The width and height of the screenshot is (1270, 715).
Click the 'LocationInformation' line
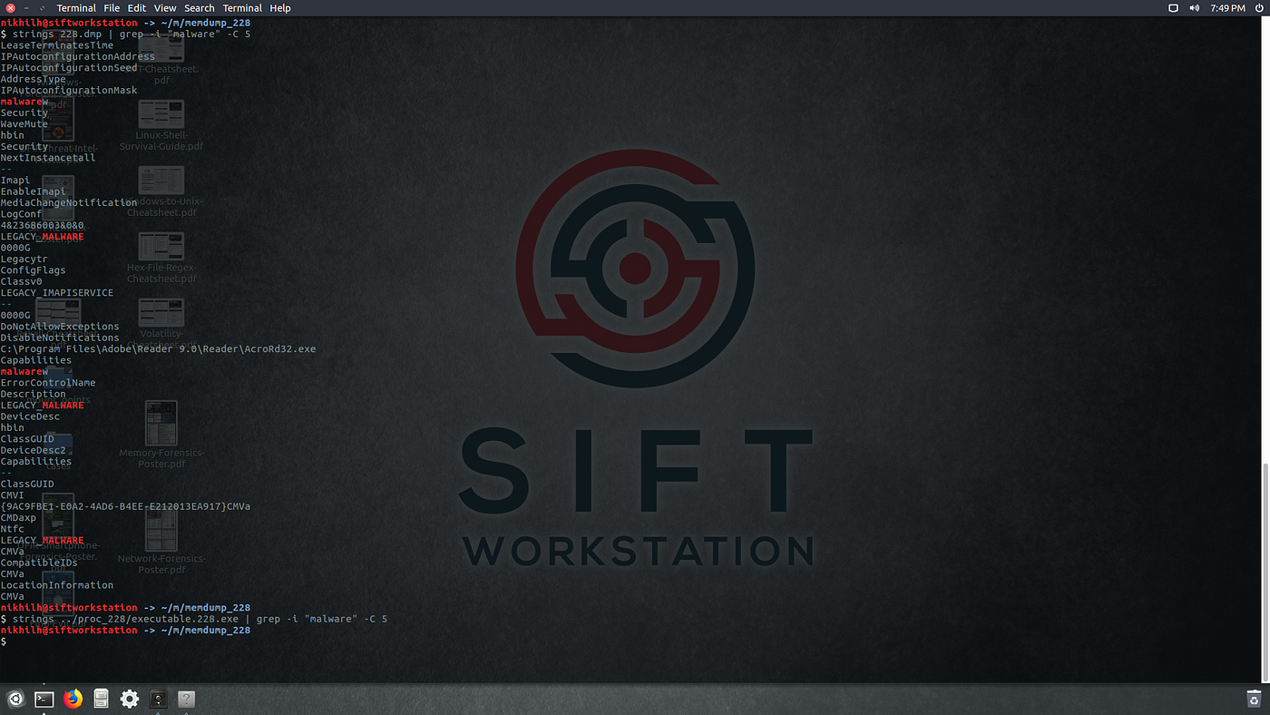pos(57,584)
